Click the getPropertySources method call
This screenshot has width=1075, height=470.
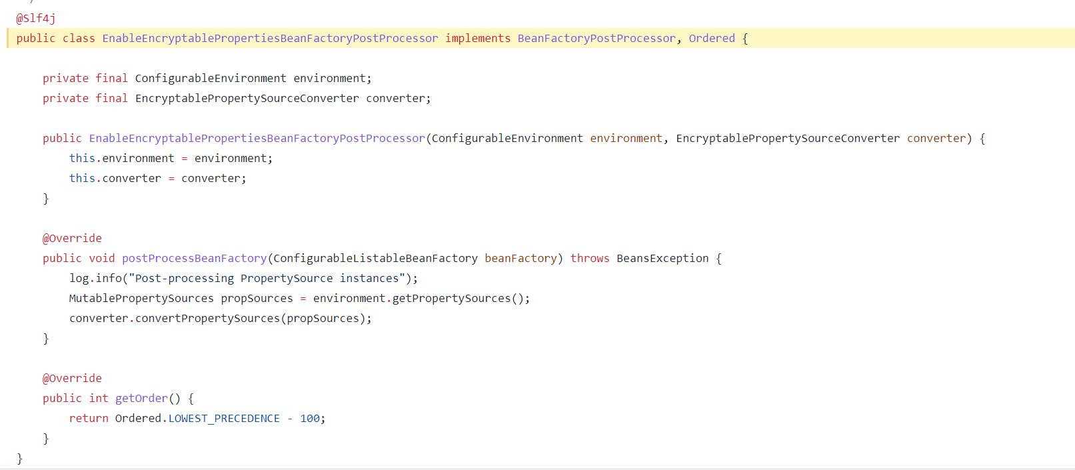pos(451,299)
